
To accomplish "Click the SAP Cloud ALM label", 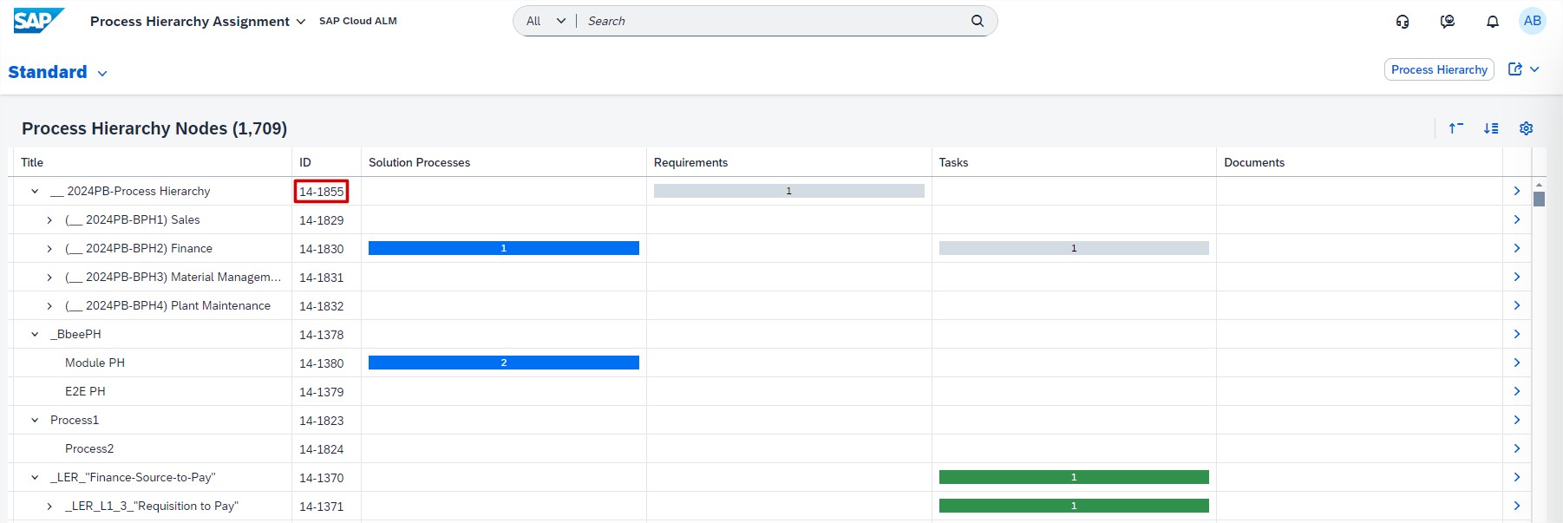I will click(358, 21).
